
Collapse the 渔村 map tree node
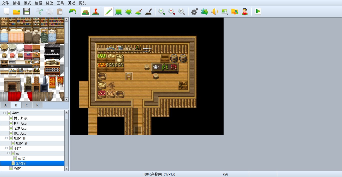tap(5, 113)
